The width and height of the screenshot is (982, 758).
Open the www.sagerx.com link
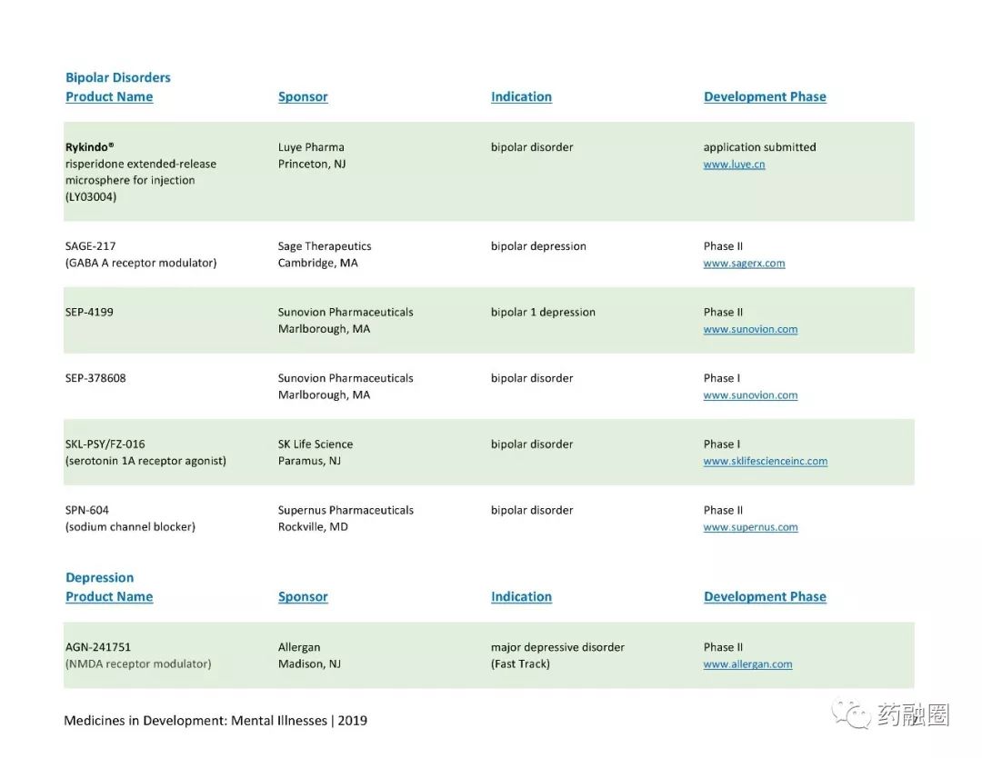pyautogui.click(x=744, y=264)
